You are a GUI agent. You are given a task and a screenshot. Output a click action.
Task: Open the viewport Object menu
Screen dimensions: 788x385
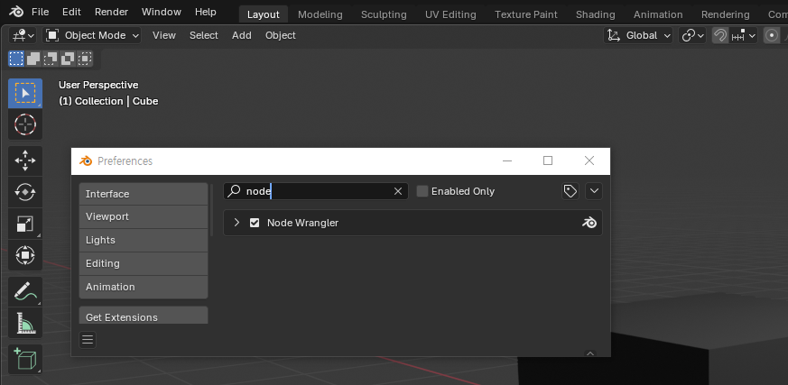[x=281, y=36]
